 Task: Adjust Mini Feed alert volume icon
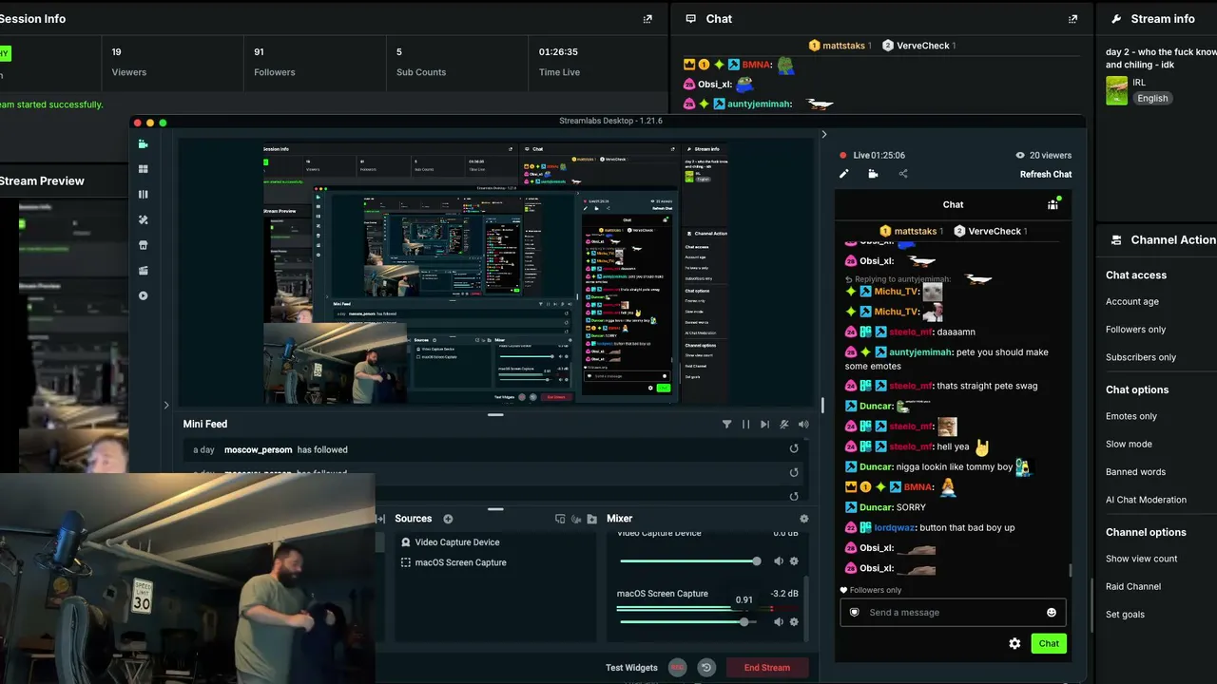point(804,425)
